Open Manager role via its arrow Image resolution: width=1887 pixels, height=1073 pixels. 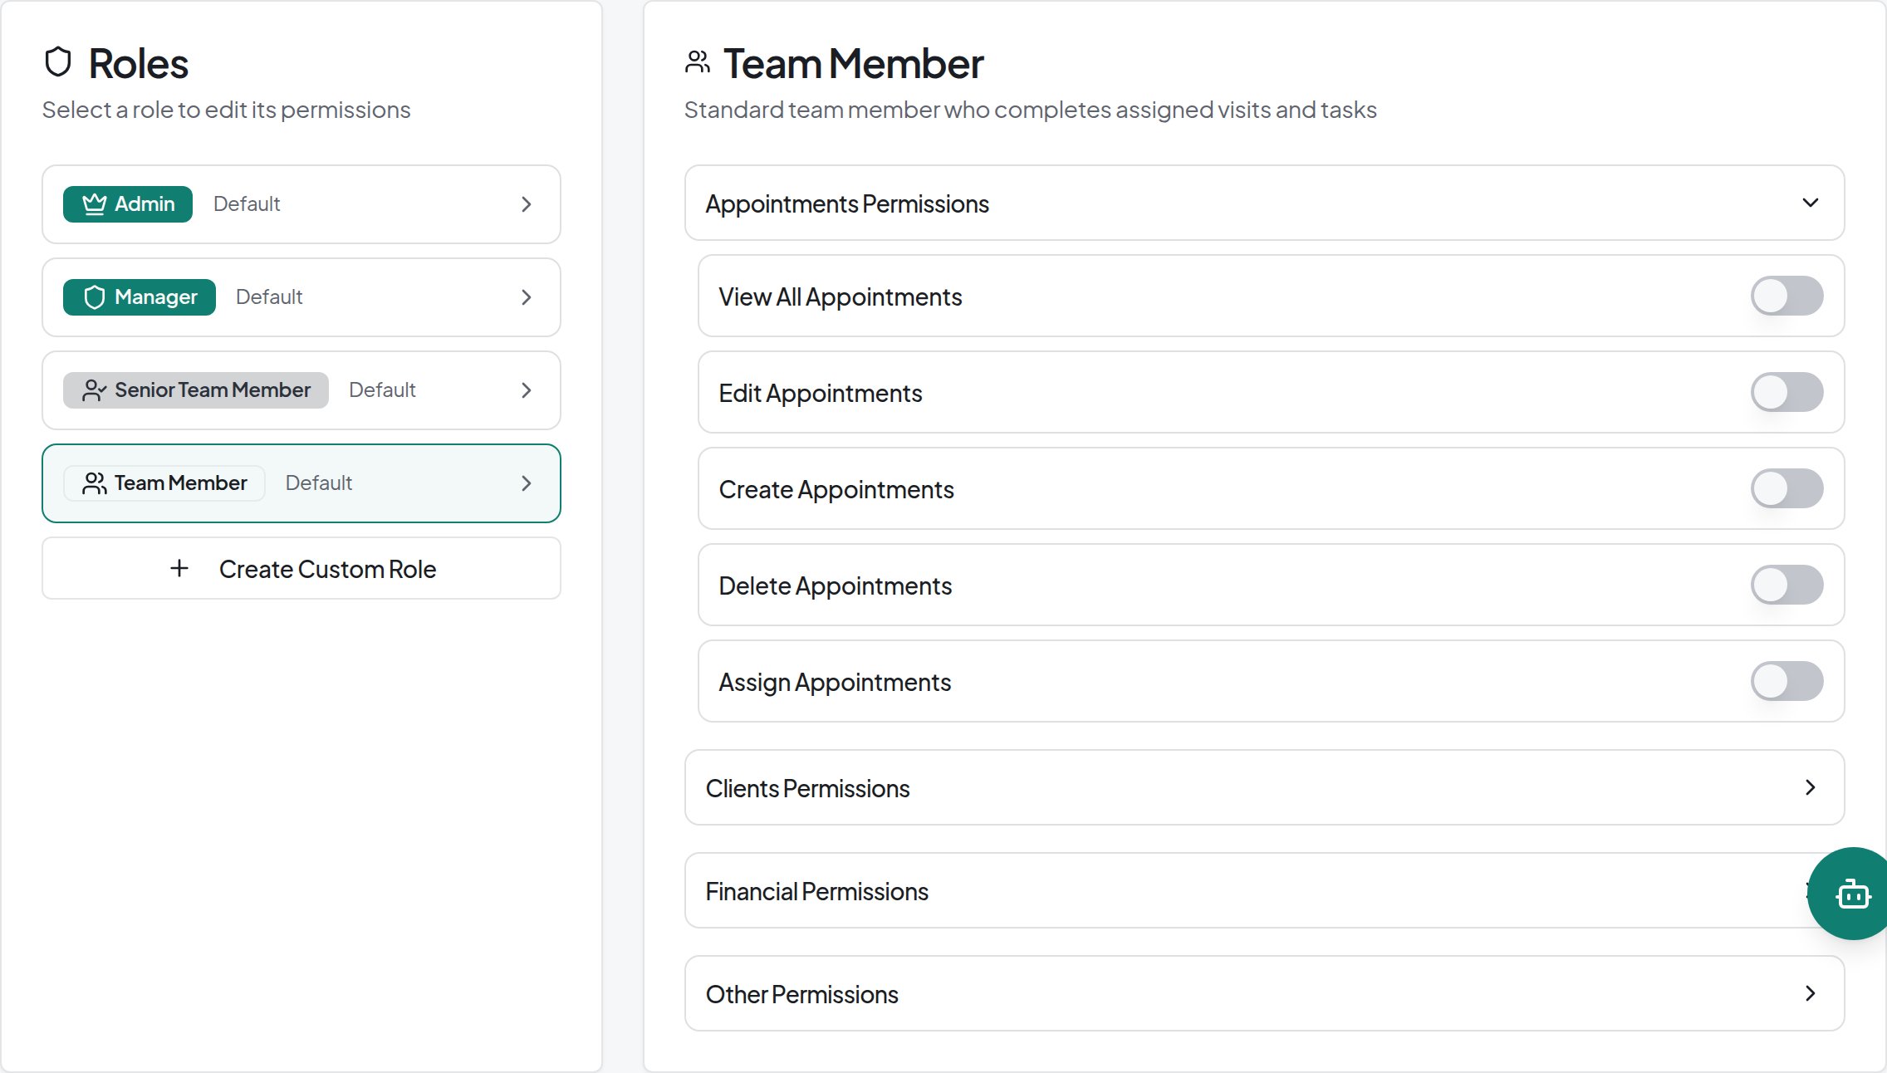527,297
